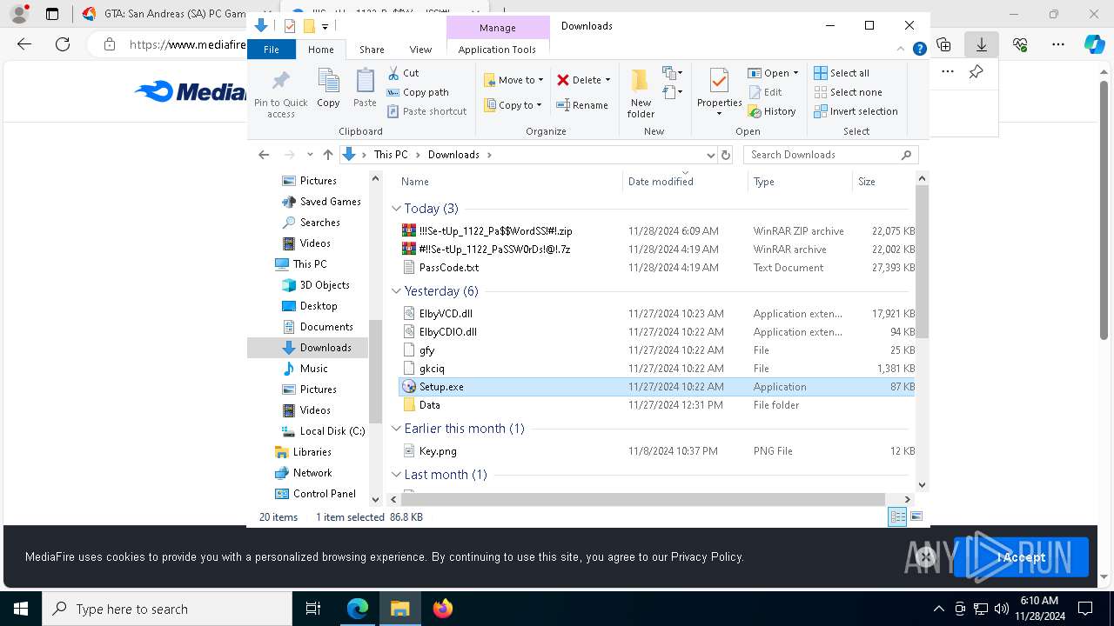Click Select all in ribbon
Screen dimensions: 1114x626
coord(842,73)
